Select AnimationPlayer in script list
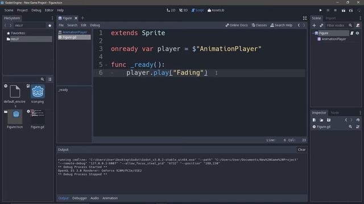The image size is (364, 204). 75,32
